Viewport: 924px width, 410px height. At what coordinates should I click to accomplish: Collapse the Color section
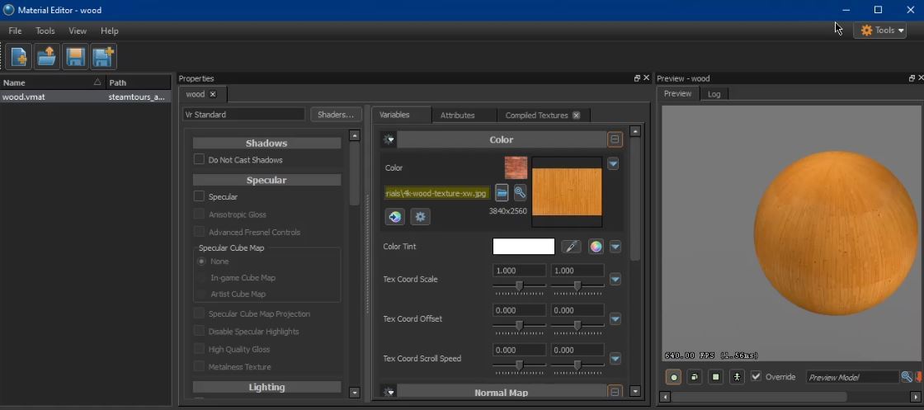pos(615,139)
